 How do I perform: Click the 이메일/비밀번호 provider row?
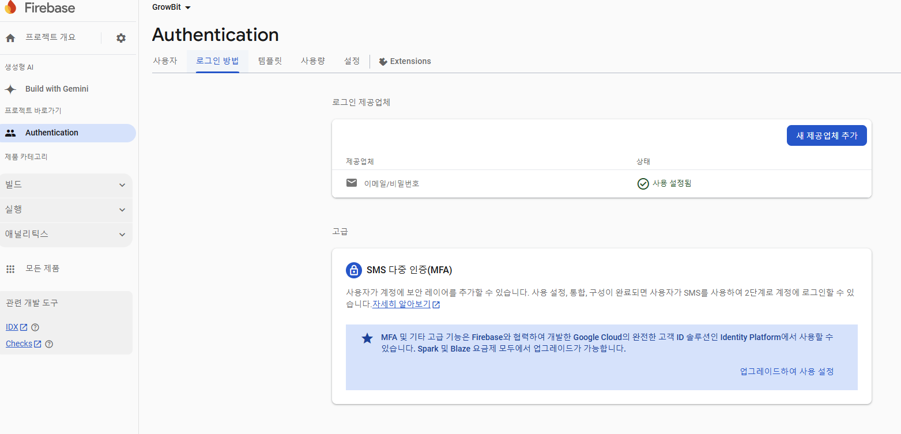[x=602, y=184]
